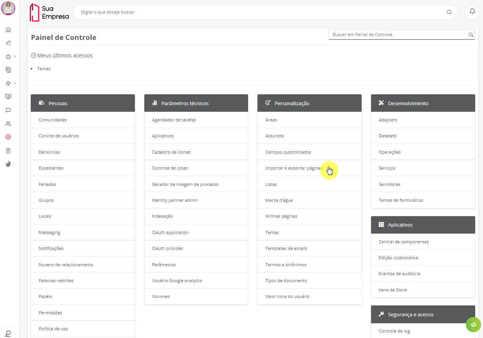Open the people icon in sidebar

(x=8, y=124)
